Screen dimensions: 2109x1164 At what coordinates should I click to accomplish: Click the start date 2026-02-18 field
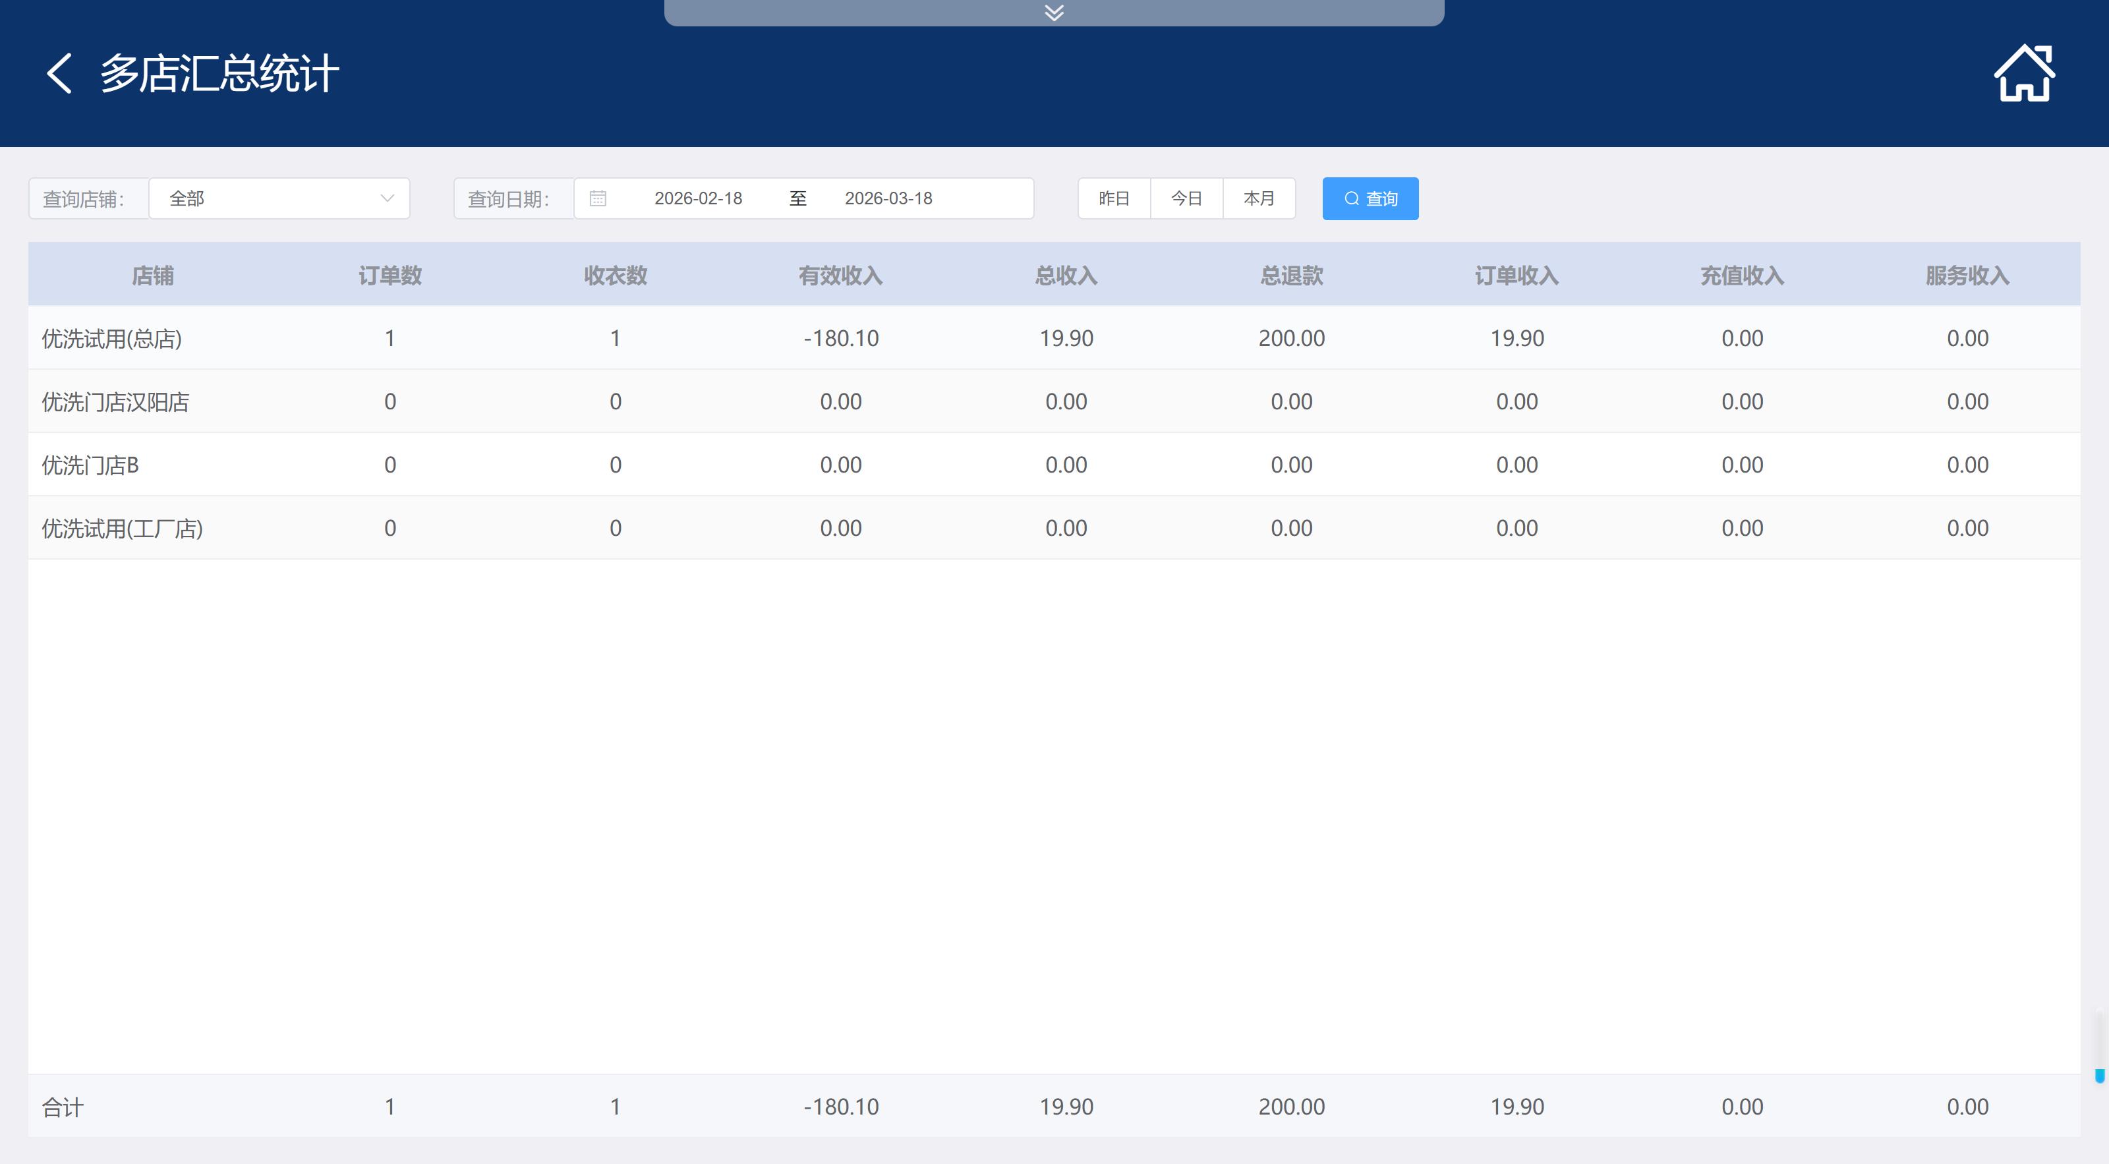[697, 198]
